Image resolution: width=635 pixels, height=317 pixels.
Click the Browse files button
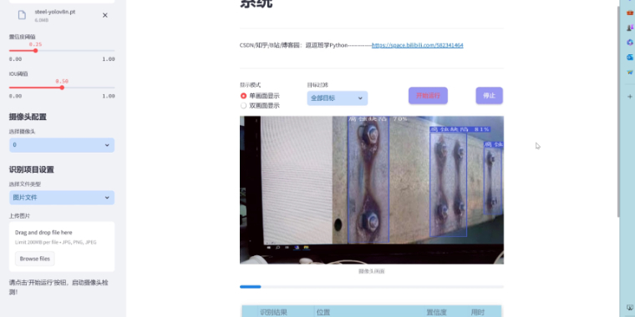pos(35,259)
